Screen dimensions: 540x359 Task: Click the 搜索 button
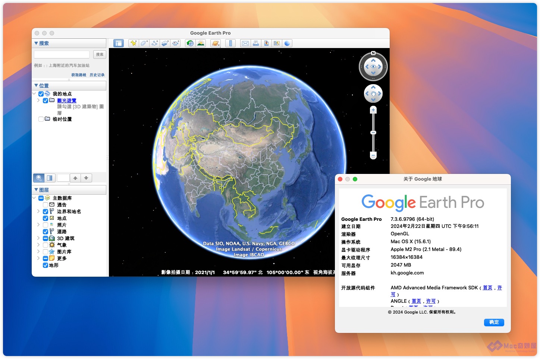point(100,54)
